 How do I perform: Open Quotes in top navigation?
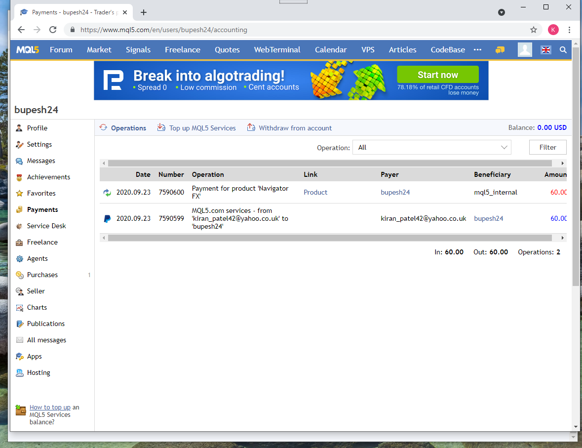point(227,50)
